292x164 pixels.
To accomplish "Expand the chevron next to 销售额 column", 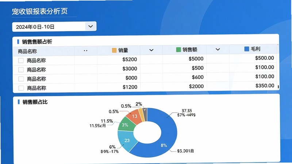I will point(218,49).
